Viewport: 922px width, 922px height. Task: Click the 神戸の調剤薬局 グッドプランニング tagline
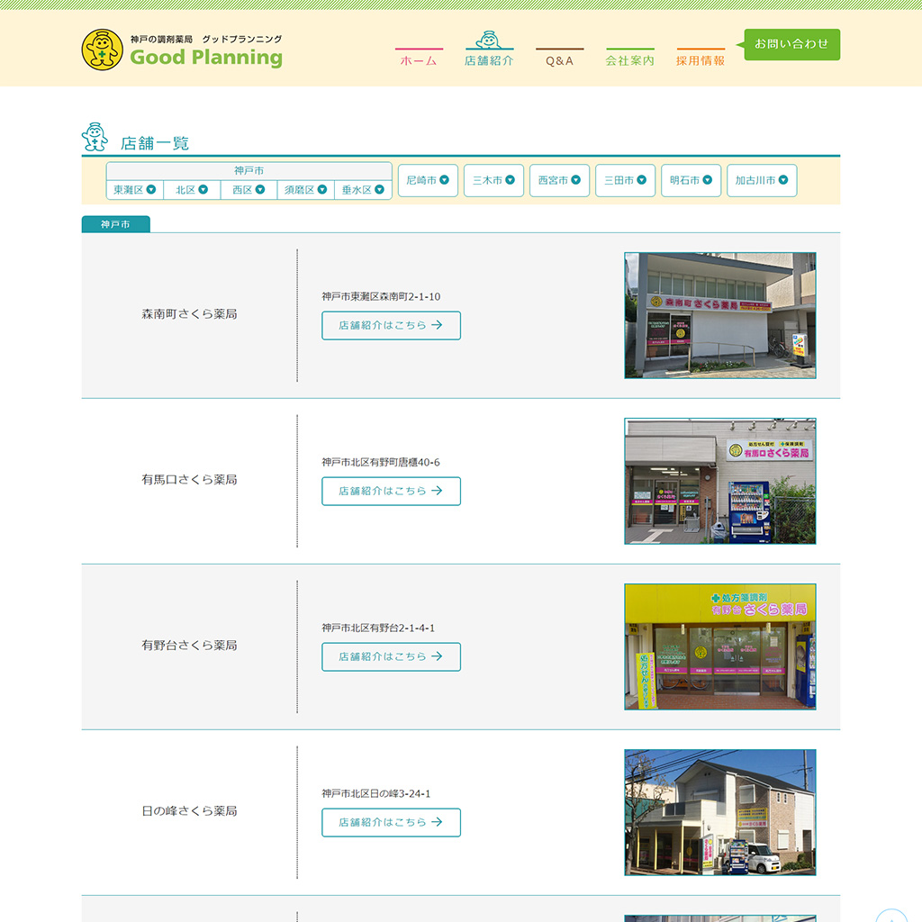pos(206,40)
